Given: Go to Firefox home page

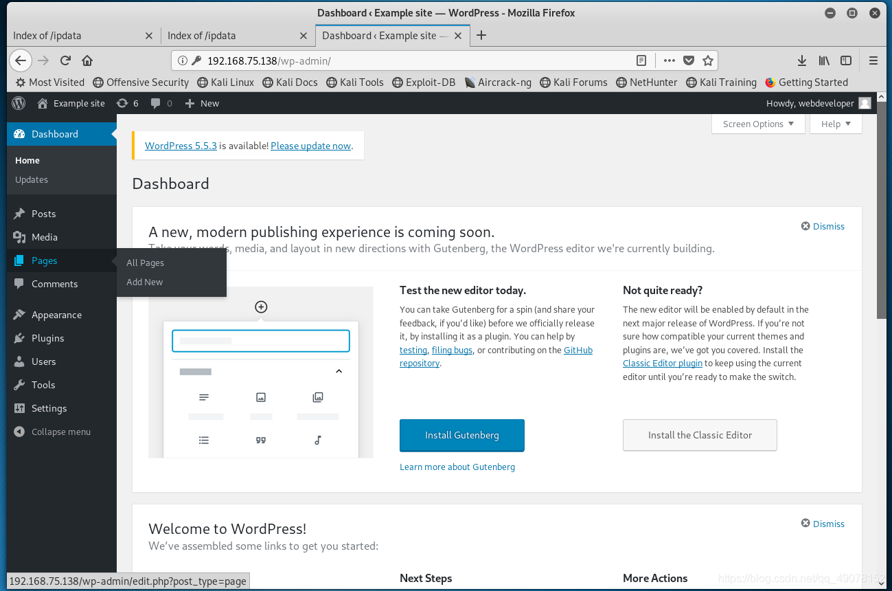Looking at the screenshot, I should (87, 60).
